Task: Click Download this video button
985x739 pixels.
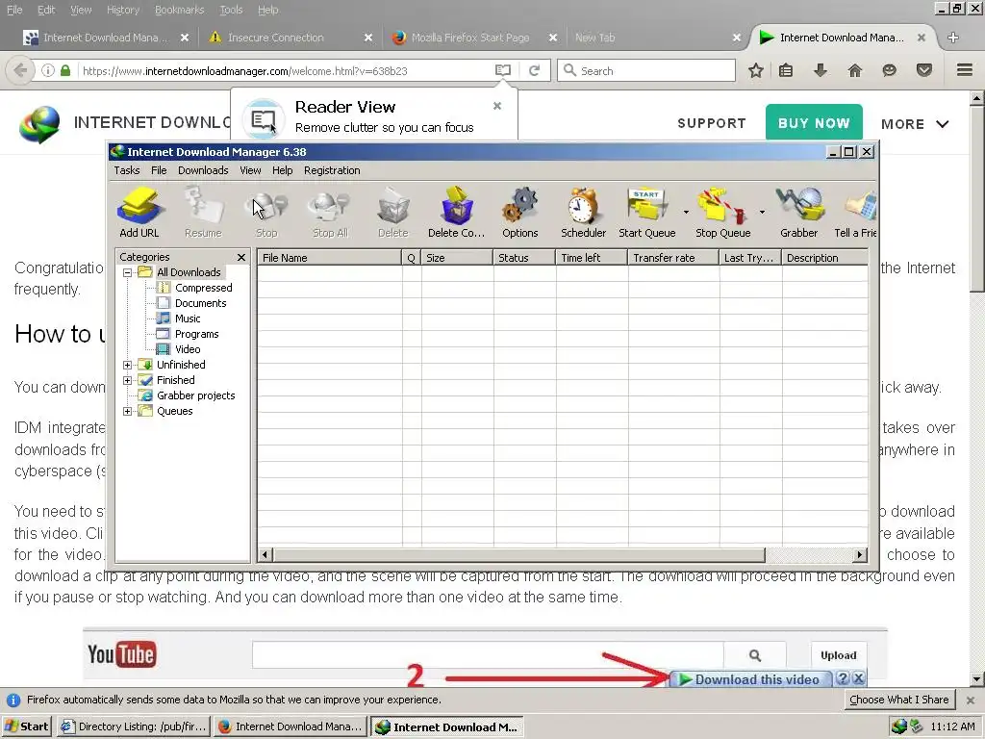Action: pyautogui.click(x=750, y=679)
